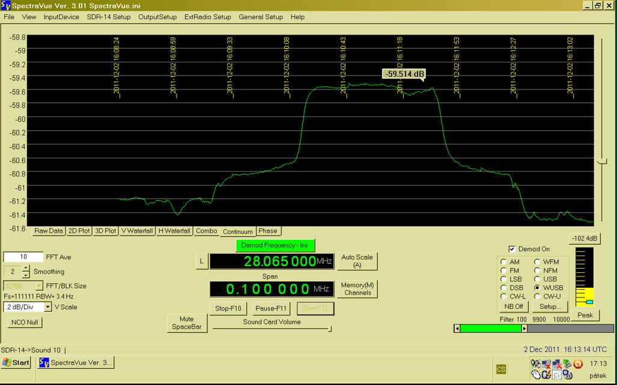
Task: Open the FFT/BLK Size dropdown
Action: (x=38, y=286)
